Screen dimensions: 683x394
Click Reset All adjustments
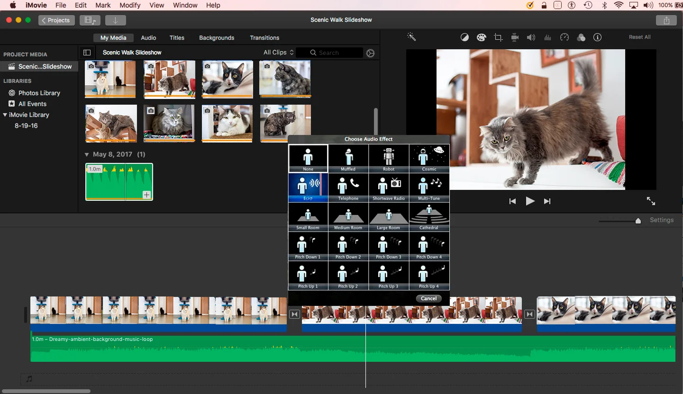(639, 37)
